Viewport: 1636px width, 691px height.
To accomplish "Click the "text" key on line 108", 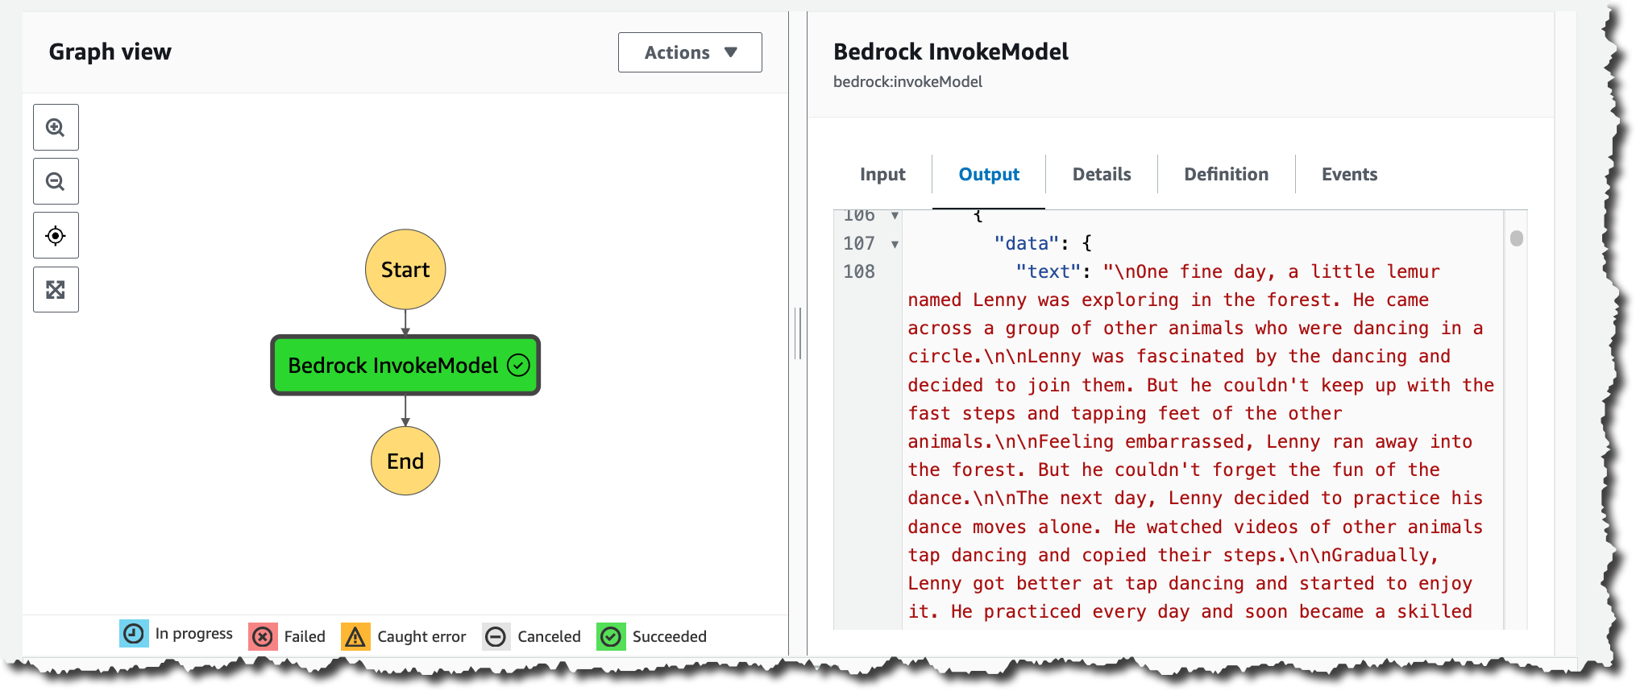I will click(1048, 272).
